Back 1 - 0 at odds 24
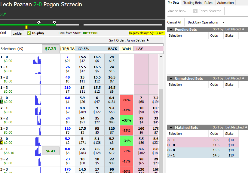This screenshot has height=173, width=248. (x=112, y=59)
